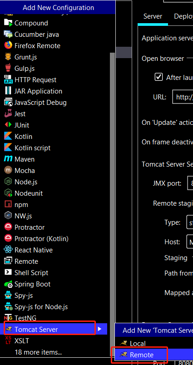Select the Firefox Remote icon
This screenshot has height=365, width=193.
click(8, 45)
